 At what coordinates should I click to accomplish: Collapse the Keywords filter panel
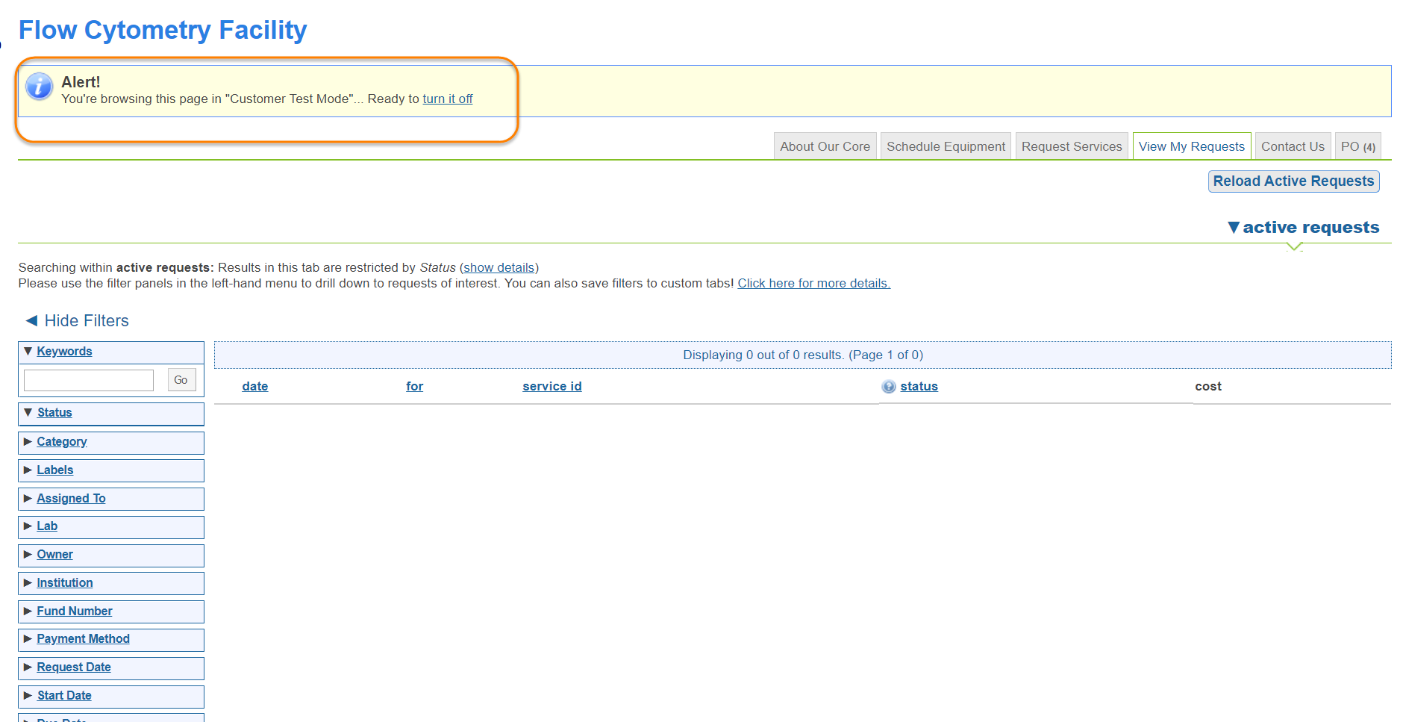point(28,351)
